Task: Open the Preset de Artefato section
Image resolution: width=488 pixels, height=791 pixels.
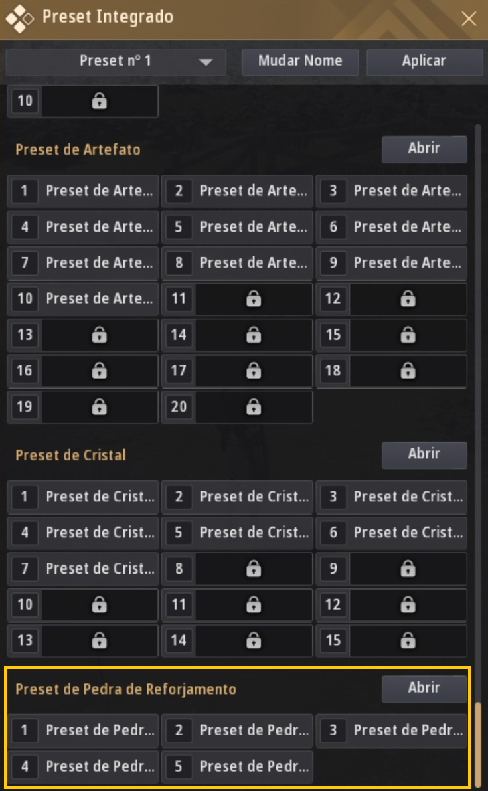Action: click(x=424, y=149)
